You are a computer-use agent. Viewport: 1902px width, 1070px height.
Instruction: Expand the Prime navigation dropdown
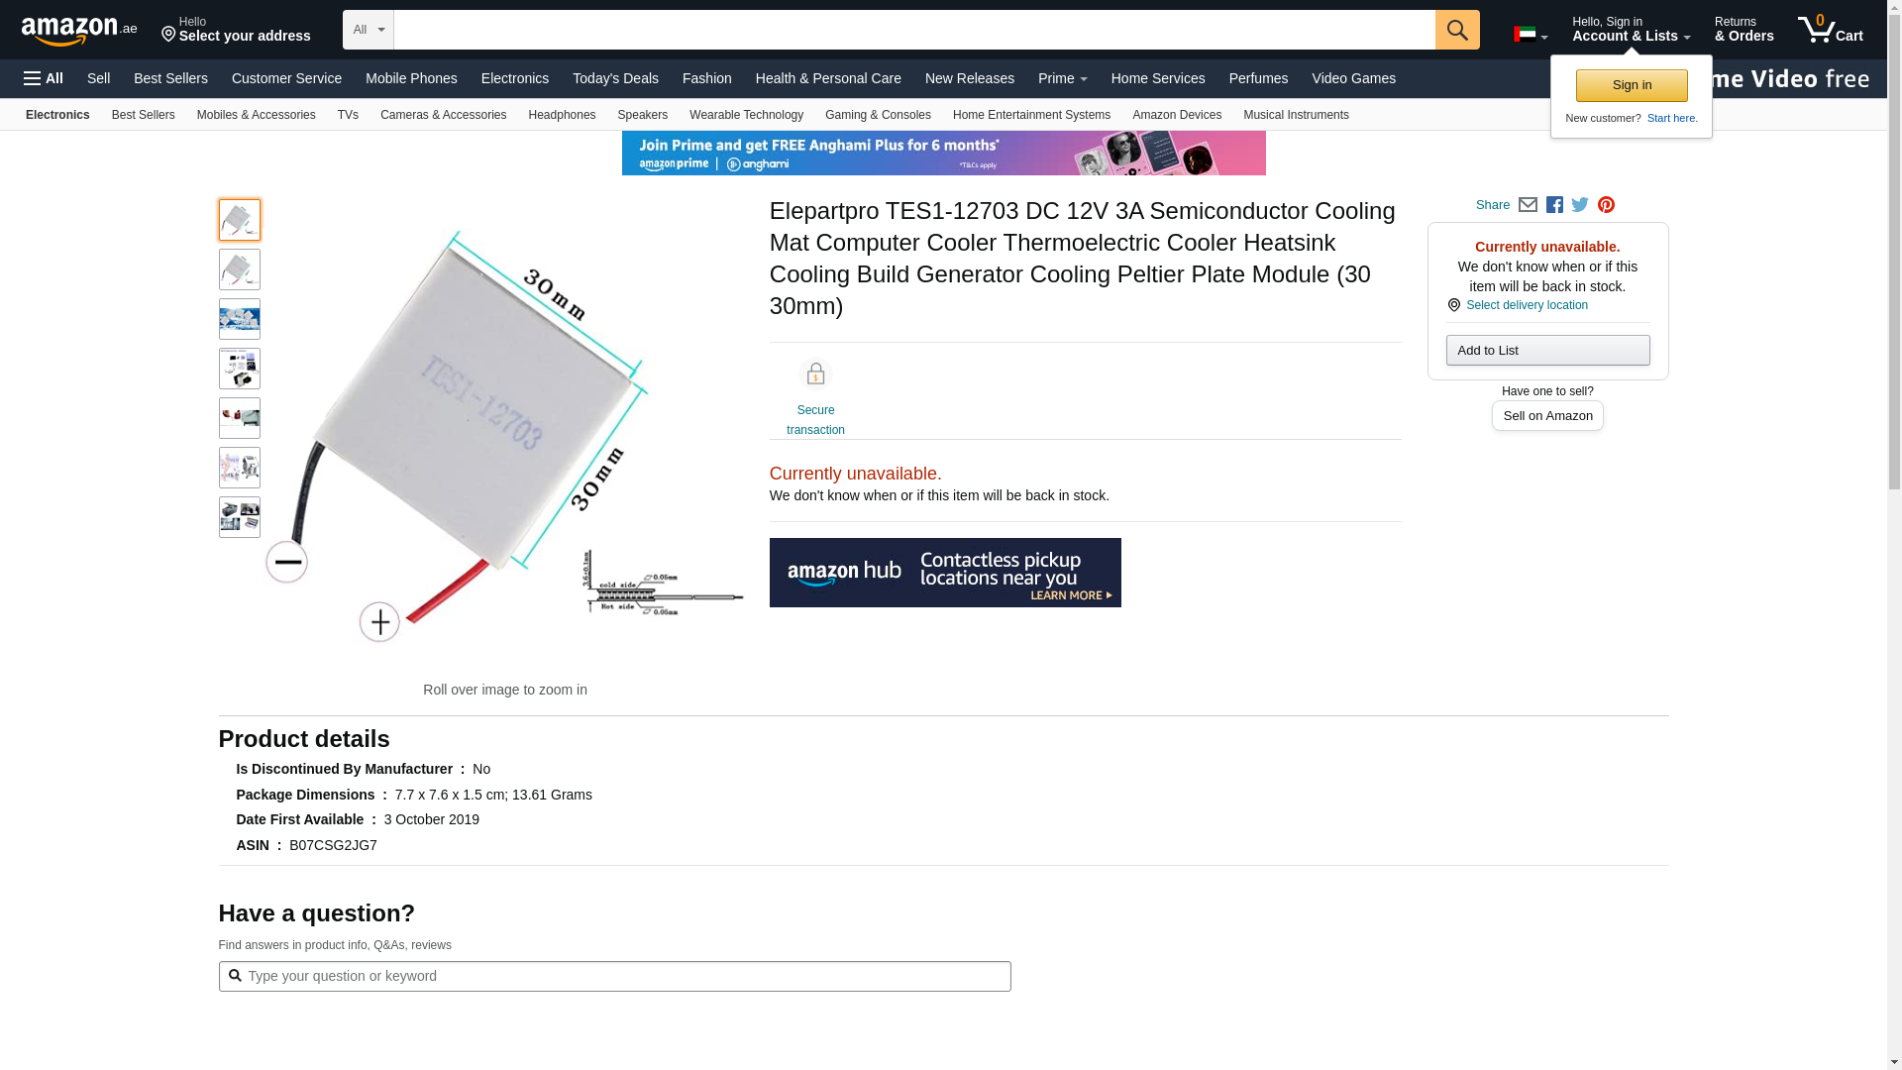click(1062, 78)
